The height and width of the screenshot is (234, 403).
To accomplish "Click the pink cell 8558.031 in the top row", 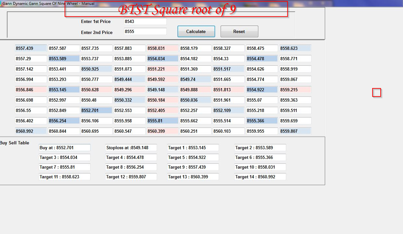I will coord(162,48).
